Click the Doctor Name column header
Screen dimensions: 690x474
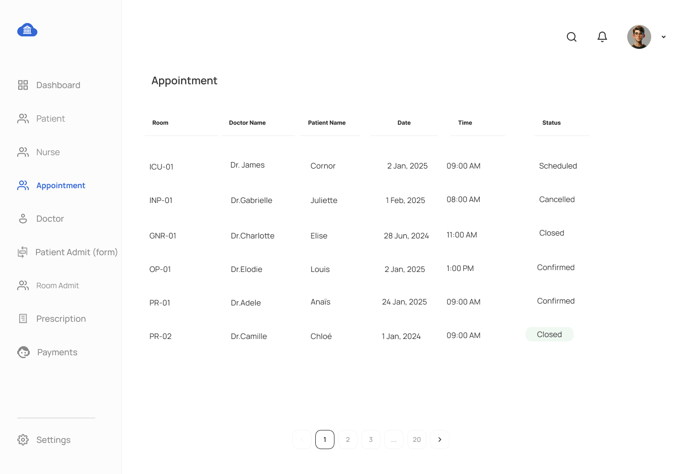coord(247,123)
